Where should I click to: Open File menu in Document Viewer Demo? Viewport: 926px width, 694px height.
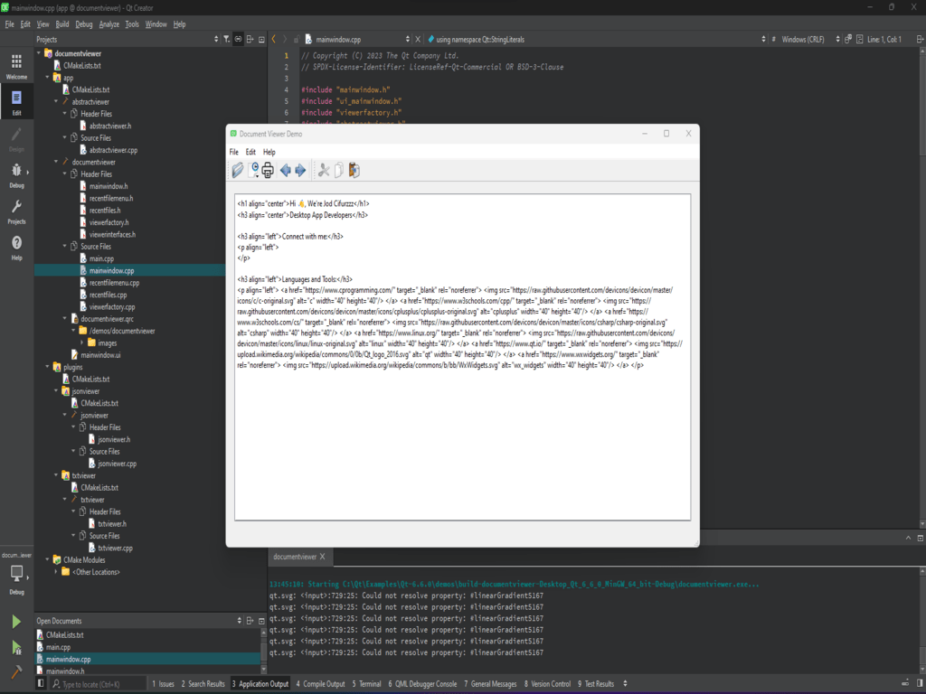[x=234, y=152]
